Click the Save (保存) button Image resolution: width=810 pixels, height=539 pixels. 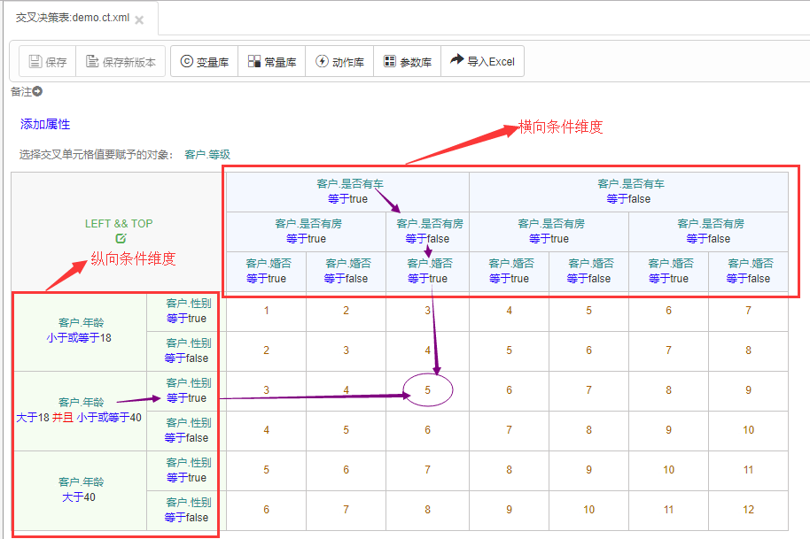[48, 61]
